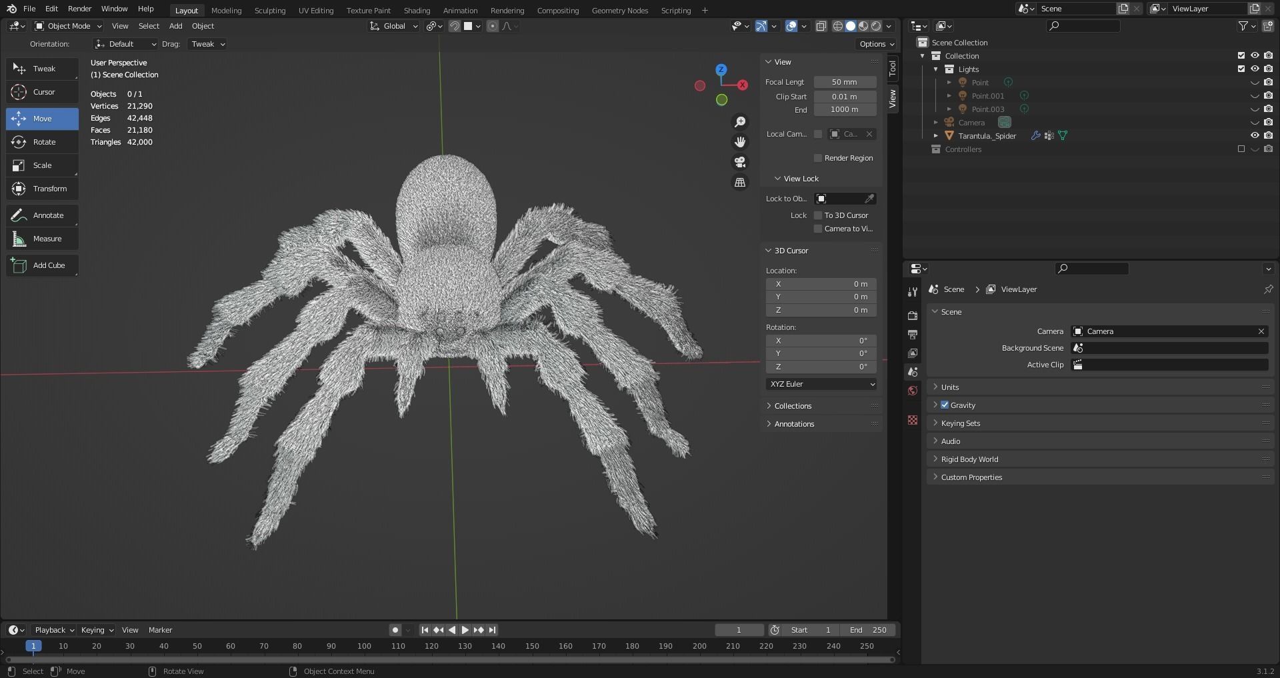Open the Tool properties tab icon

click(x=913, y=292)
